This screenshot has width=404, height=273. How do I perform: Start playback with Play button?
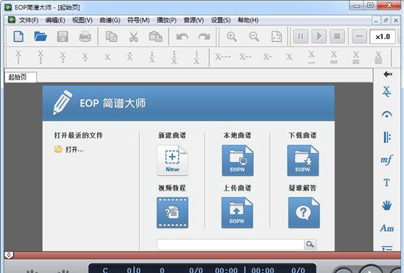(x=319, y=36)
